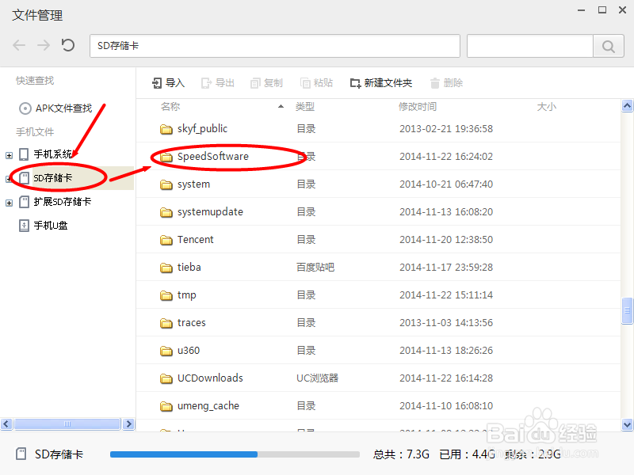The height and width of the screenshot is (475, 634).
Task: Click the magnifier icon in the search box
Action: tap(608, 46)
